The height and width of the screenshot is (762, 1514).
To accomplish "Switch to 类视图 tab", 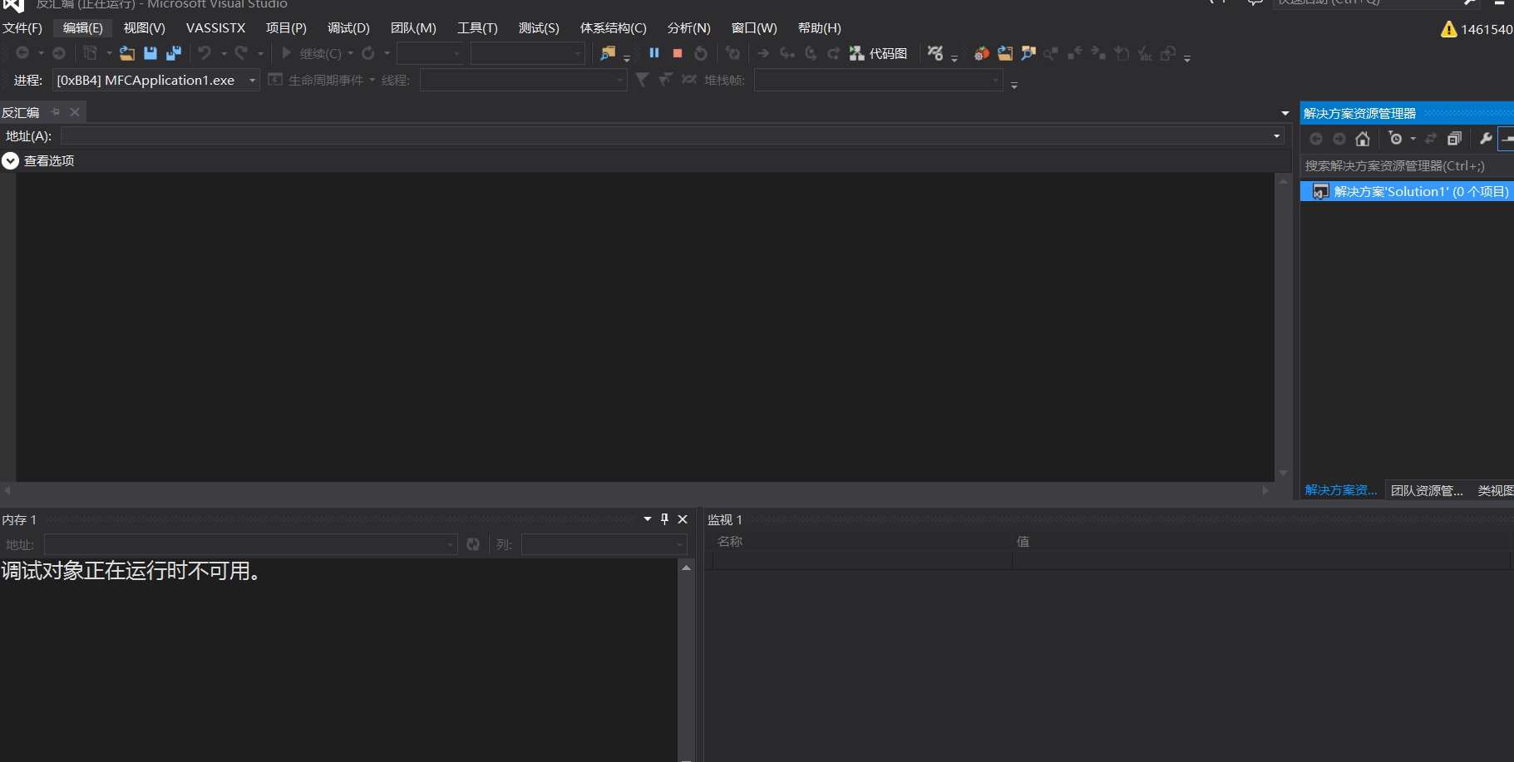I will (x=1495, y=490).
